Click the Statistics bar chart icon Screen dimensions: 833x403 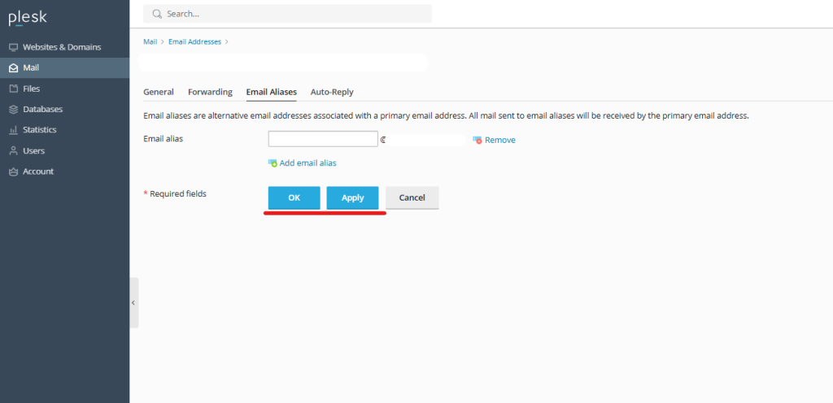pos(14,130)
